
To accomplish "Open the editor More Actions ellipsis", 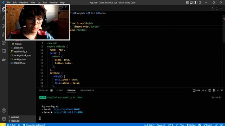I will (221, 8).
